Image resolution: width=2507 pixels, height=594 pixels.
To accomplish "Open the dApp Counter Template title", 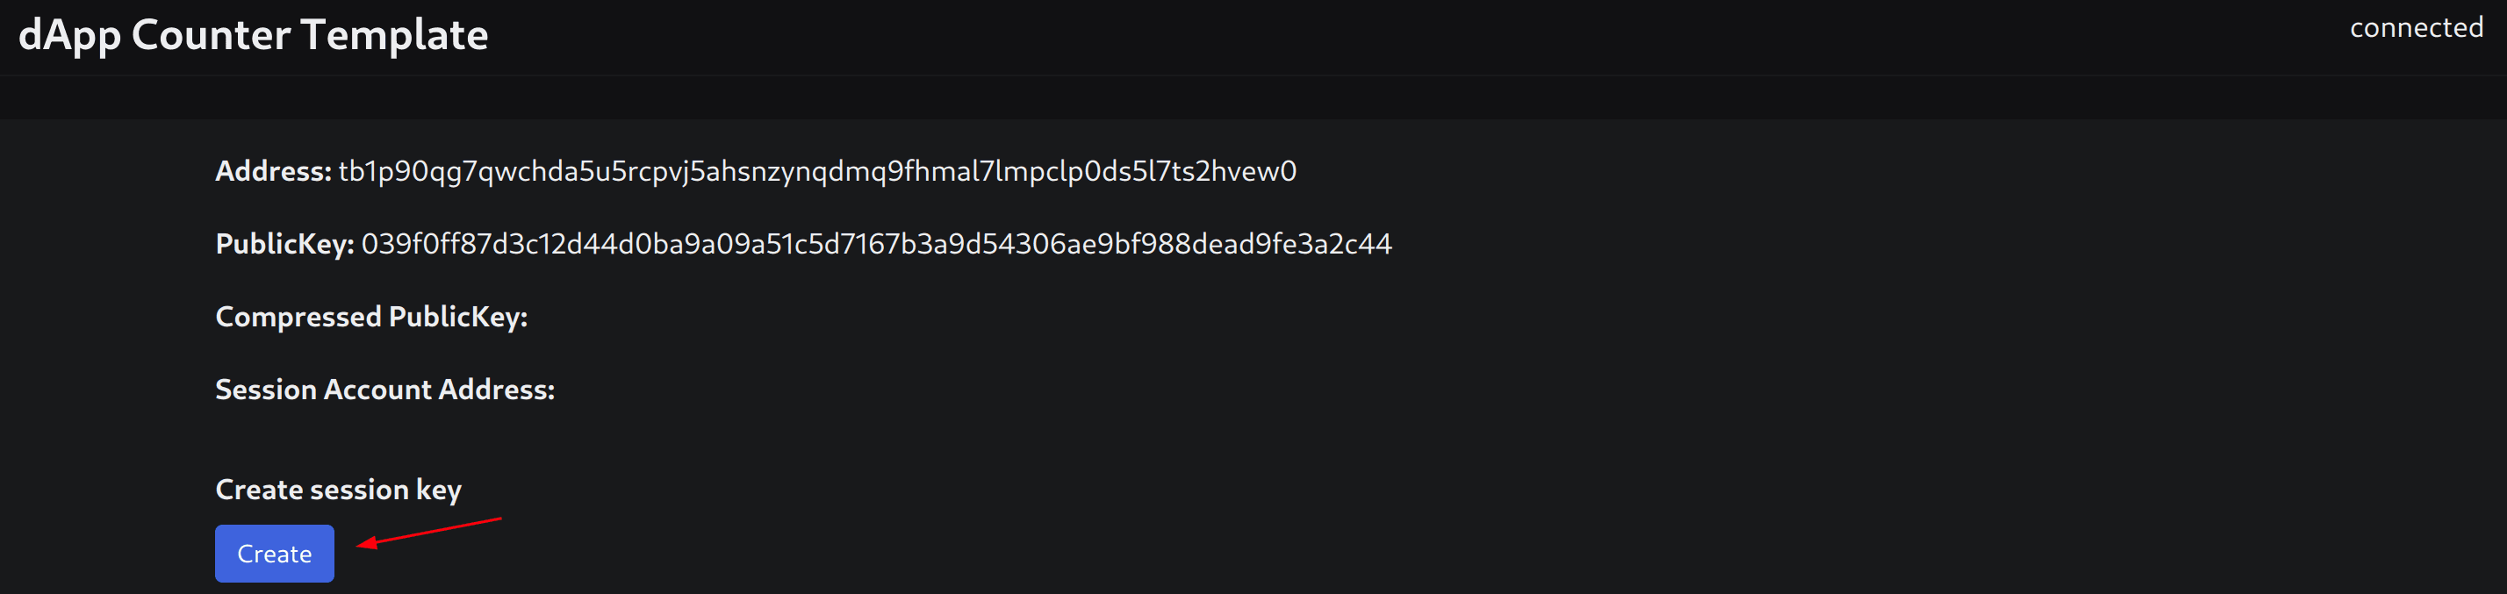I will coord(253,36).
